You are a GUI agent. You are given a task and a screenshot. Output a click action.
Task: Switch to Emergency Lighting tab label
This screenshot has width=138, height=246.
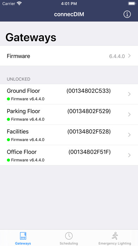(x=115, y=244)
